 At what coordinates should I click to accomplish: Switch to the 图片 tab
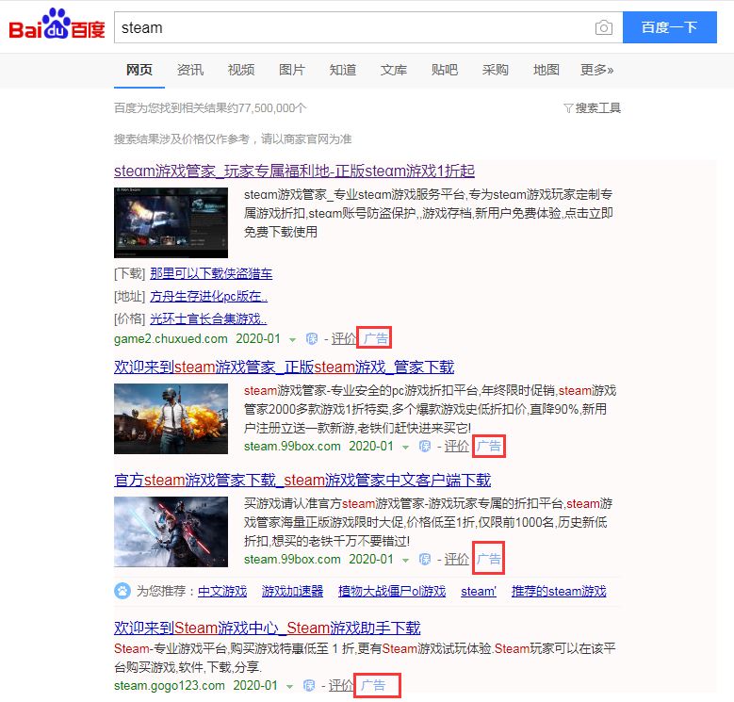[x=292, y=70]
